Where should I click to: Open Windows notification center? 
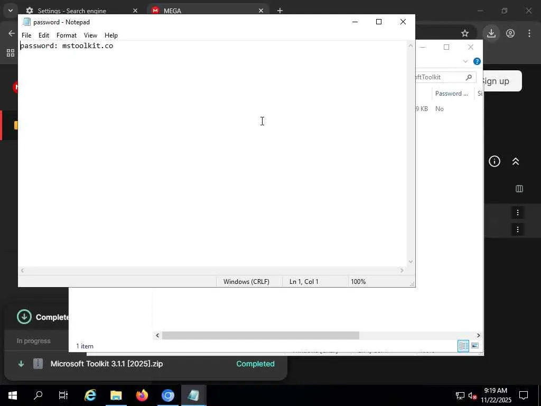pyautogui.click(x=524, y=395)
